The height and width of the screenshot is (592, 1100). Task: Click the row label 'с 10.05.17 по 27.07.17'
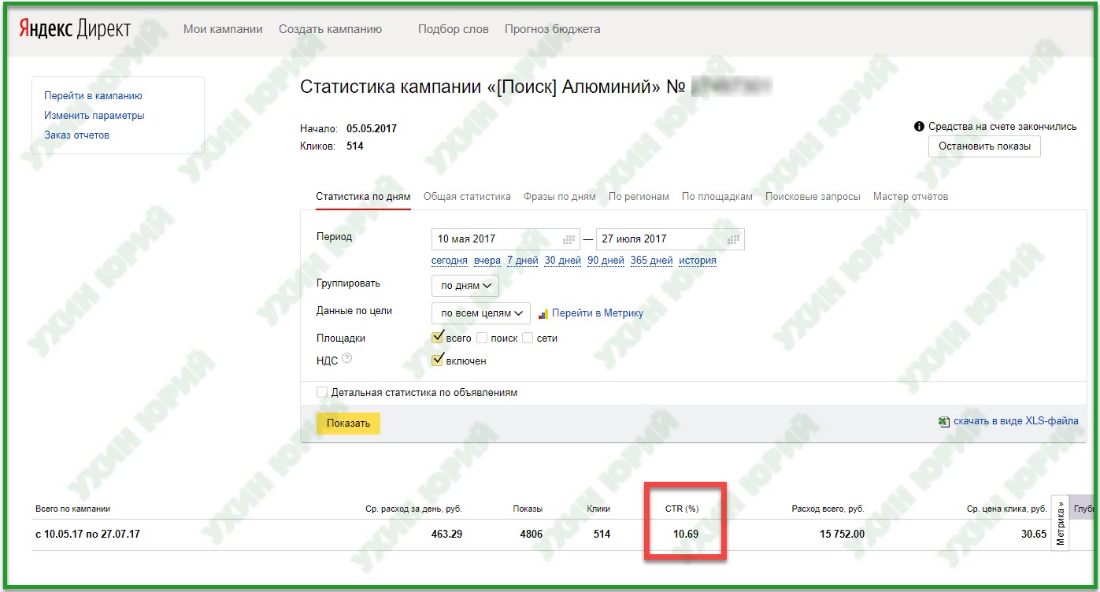coord(88,535)
